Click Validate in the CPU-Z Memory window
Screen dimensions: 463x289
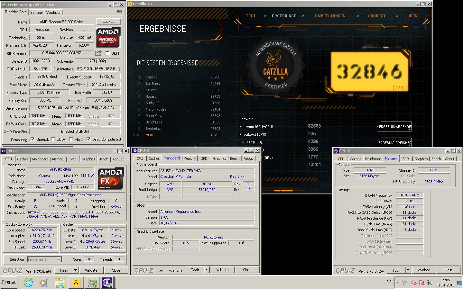[x=424, y=270]
